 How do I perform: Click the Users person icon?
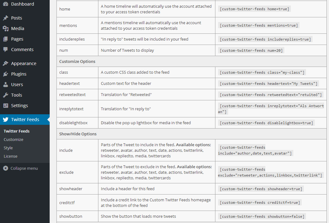[6, 85]
